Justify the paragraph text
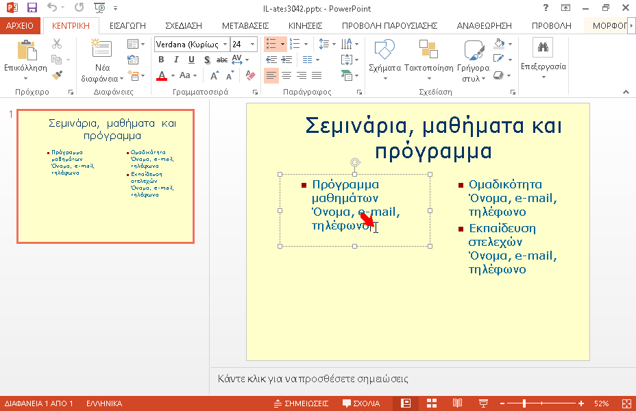The height and width of the screenshot is (411, 636). (x=317, y=75)
